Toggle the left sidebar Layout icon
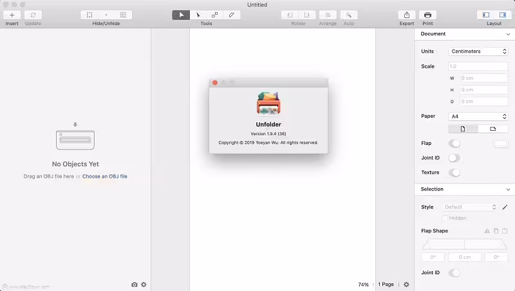Image resolution: width=515 pixels, height=291 pixels. point(486,15)
